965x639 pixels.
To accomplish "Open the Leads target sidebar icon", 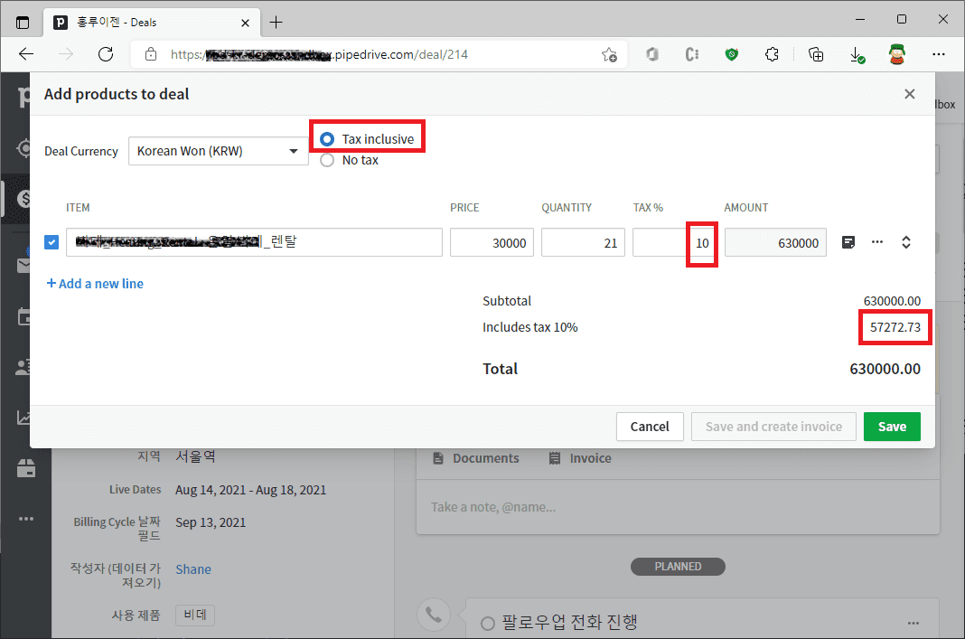I will point(23,148).
